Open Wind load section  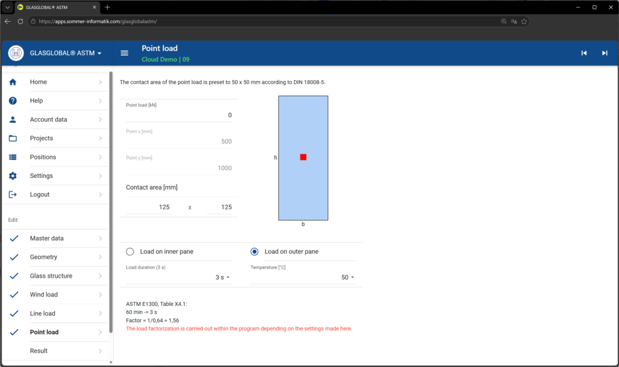tap(55, 295)
